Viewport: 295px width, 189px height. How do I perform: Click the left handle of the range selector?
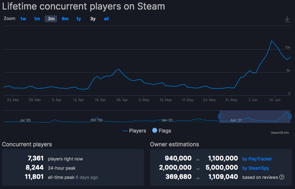(x=220, y=116)
